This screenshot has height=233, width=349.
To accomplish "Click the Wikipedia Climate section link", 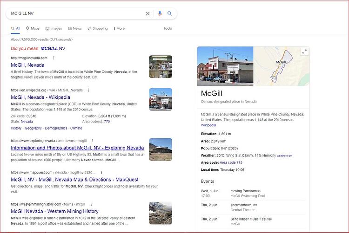I will coord(76,128).
